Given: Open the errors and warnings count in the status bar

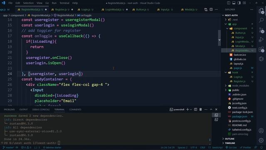Looking at the screenshot, I should [26, 147].
